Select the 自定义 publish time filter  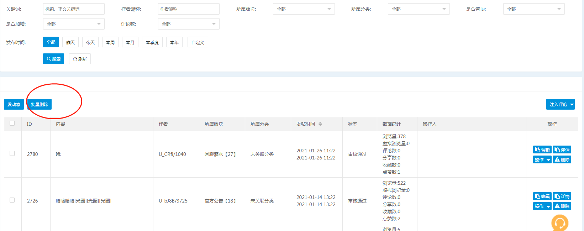198,42
